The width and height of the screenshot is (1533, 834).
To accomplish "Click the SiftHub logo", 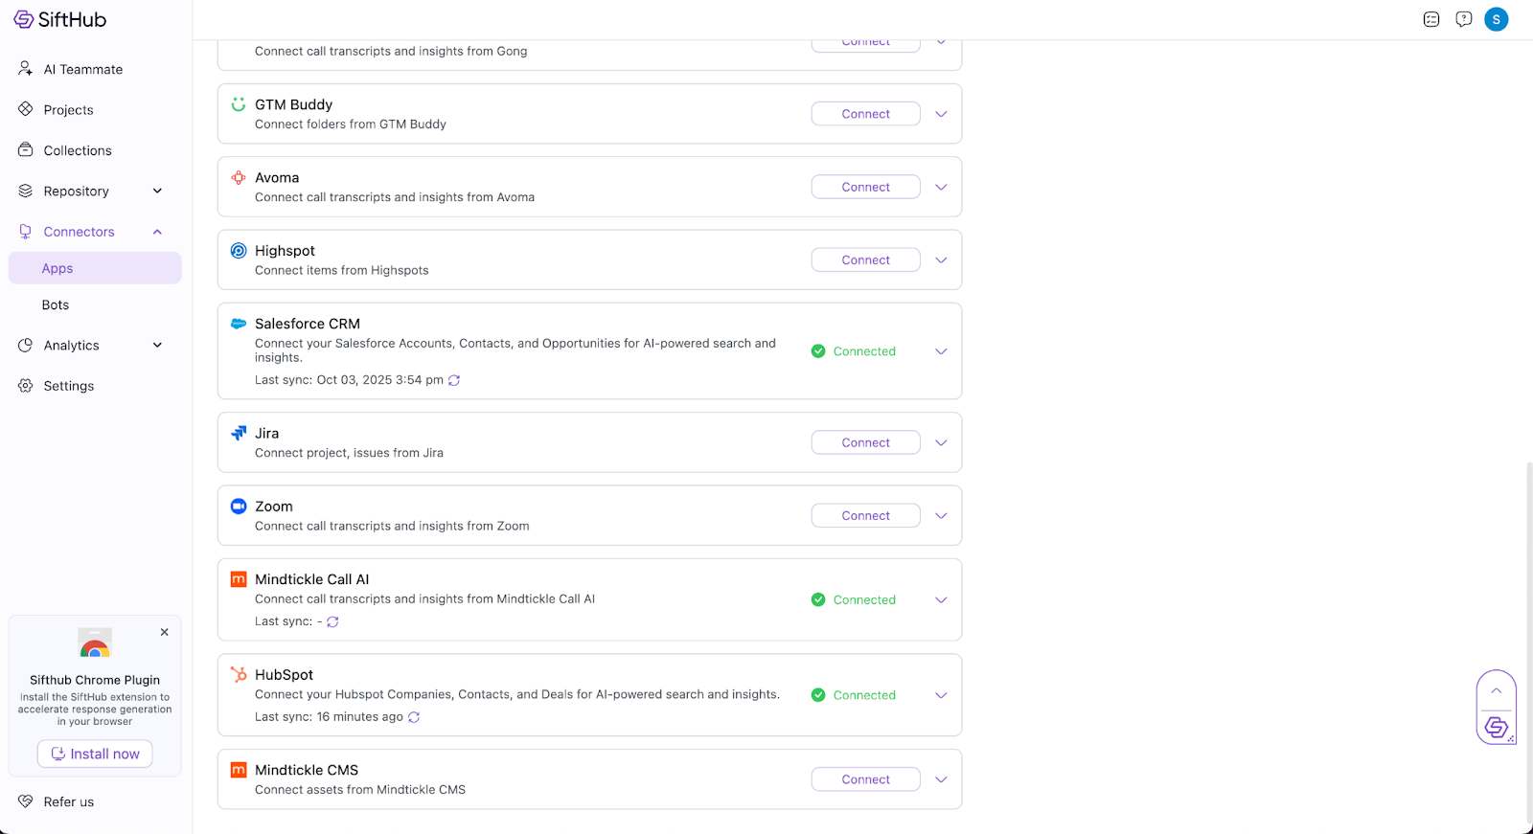I will click(x=60, y=19).
